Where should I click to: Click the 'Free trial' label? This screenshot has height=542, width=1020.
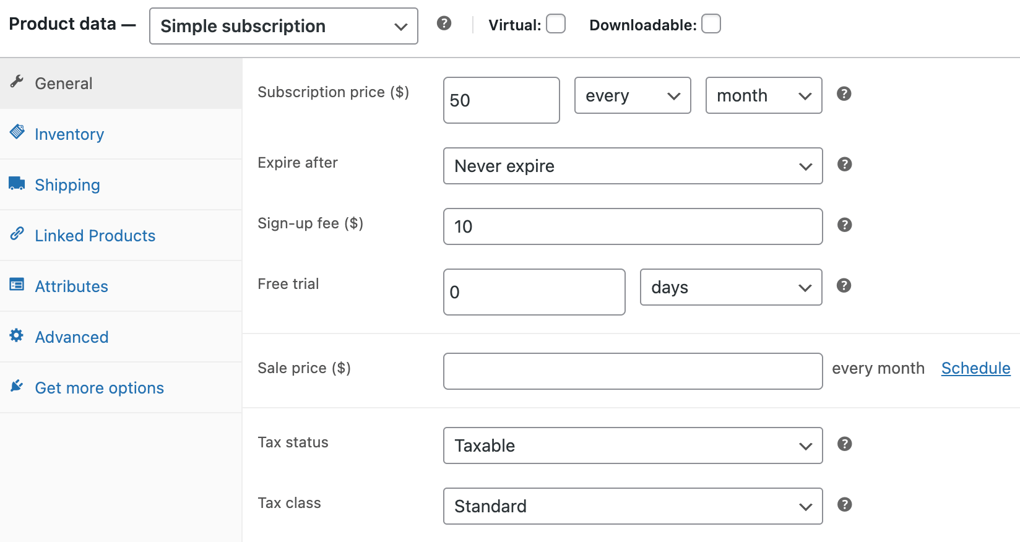point(288,284)
